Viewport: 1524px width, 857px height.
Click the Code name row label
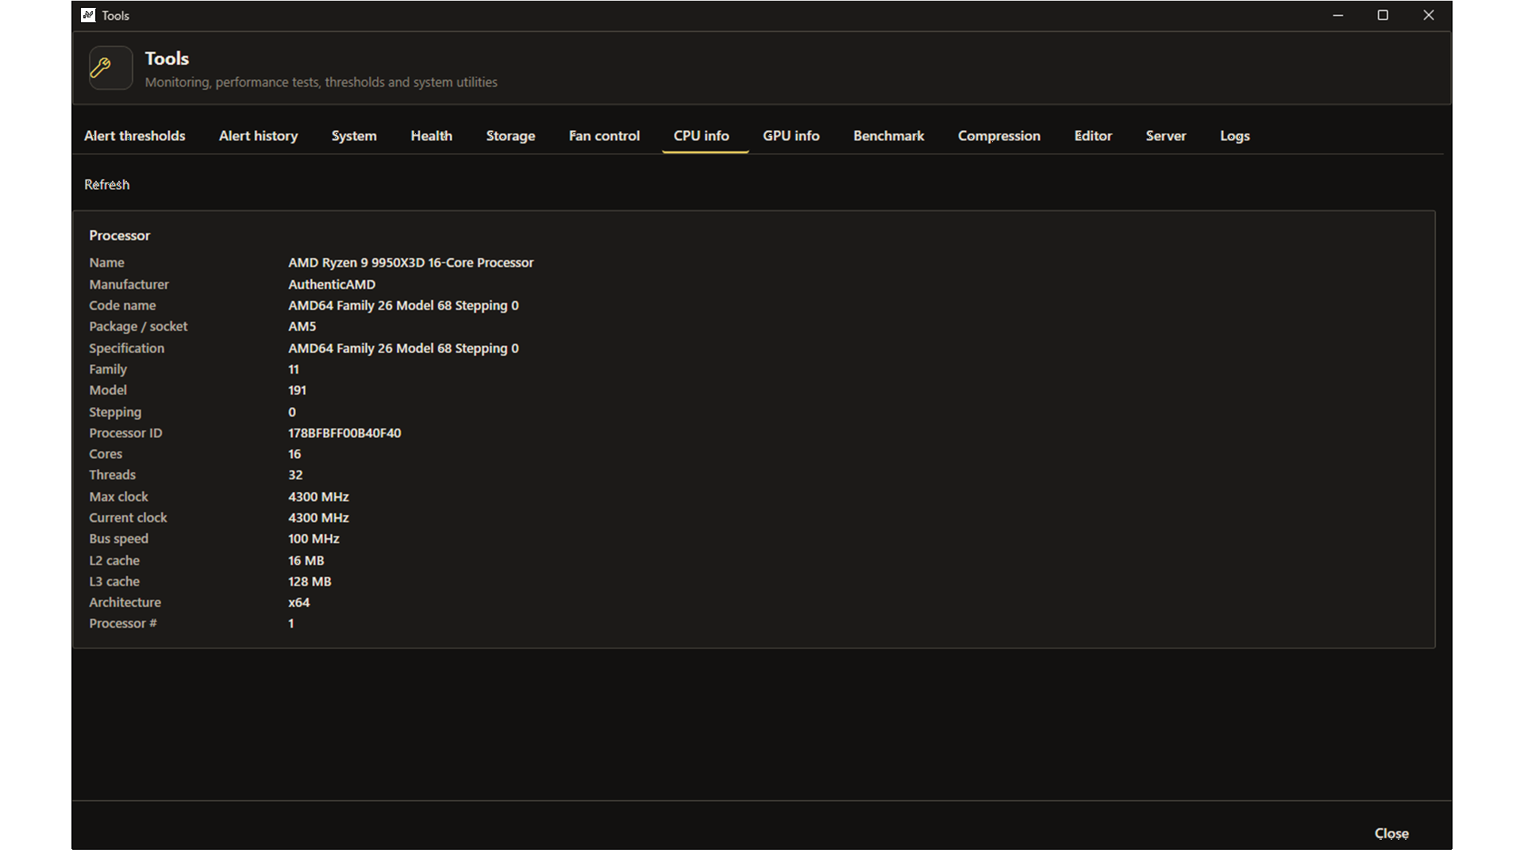(x=122, y=306)
